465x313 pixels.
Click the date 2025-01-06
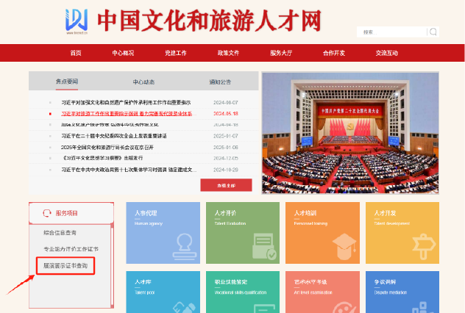pyautogui.click(x=226, y=147)
